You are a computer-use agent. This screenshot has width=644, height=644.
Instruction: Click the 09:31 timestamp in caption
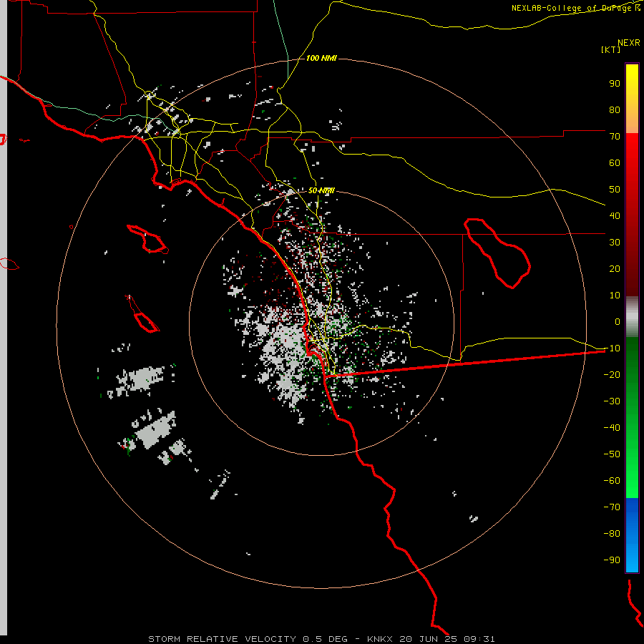(479, 639)
